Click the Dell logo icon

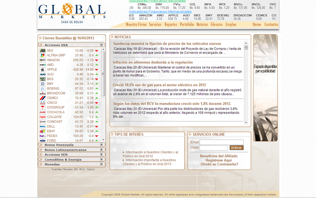[43, 126]
